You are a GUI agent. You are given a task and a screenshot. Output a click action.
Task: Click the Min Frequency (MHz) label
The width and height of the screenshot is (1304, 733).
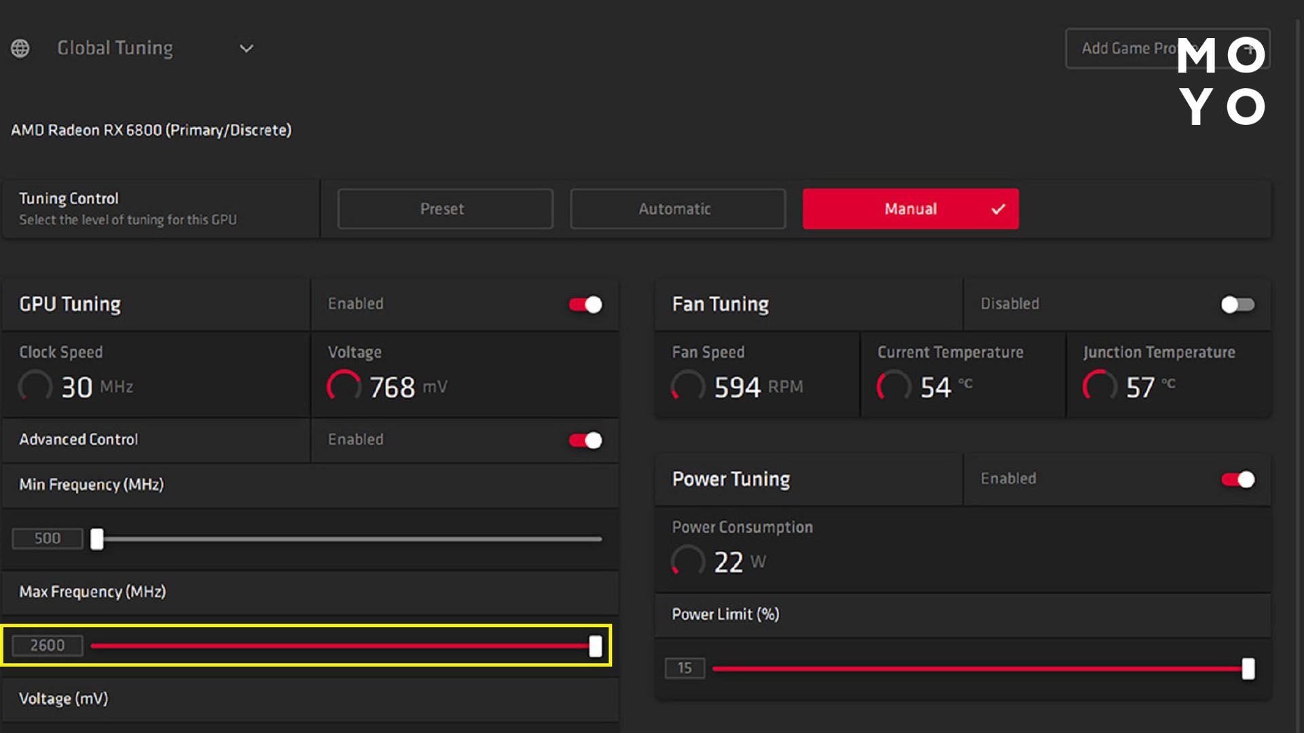92,485
